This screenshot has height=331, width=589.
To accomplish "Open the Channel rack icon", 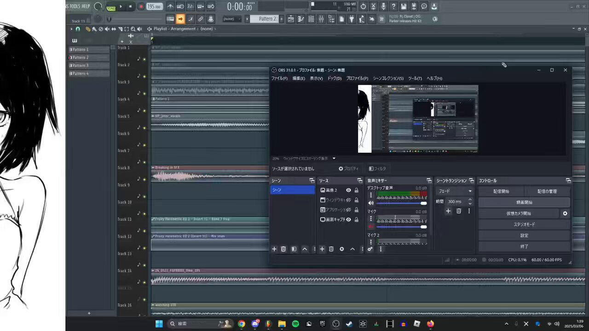I will click(311, 19).
